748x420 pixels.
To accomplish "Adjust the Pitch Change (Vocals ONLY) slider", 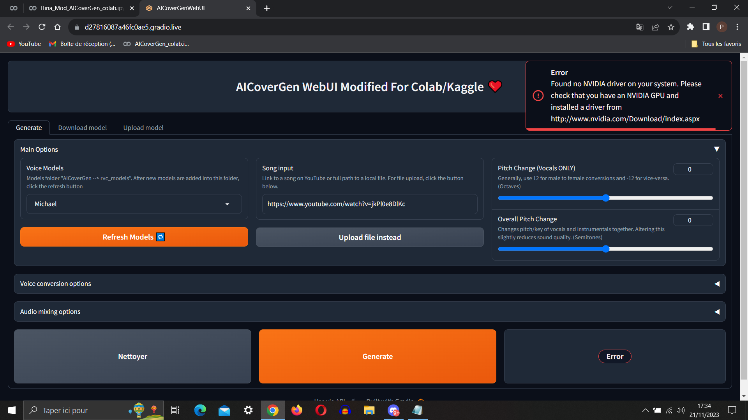I will point(605,198).
